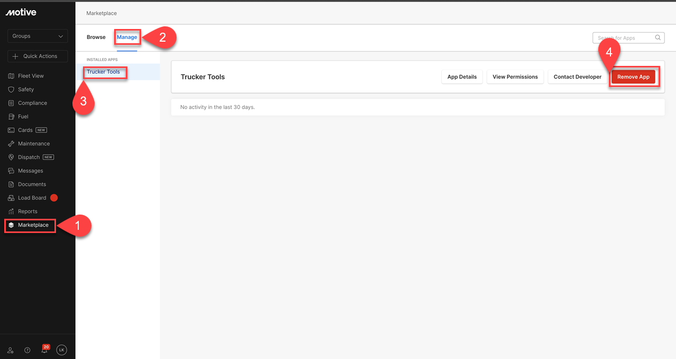Screen dimensions: 676x359
Task: Select Fuel in the sidebar
Action: tap(23, 117)
